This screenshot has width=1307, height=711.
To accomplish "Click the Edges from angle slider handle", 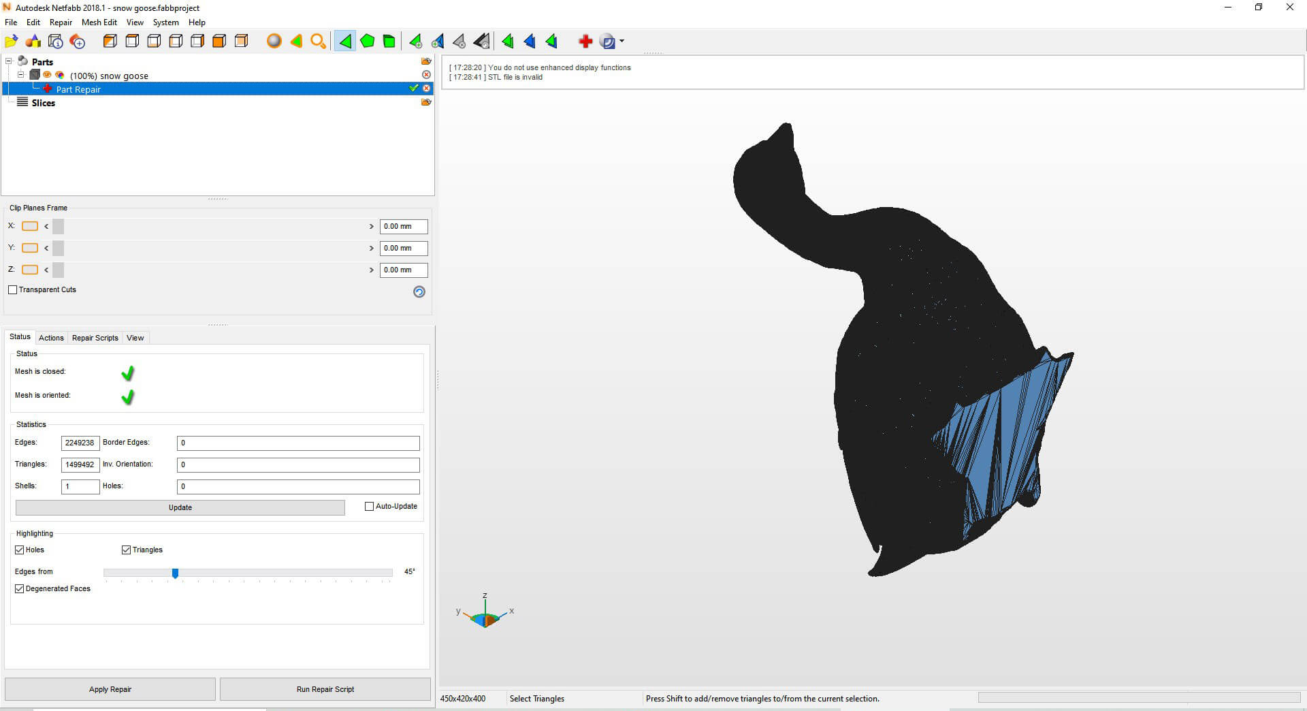I will point(175,573).
